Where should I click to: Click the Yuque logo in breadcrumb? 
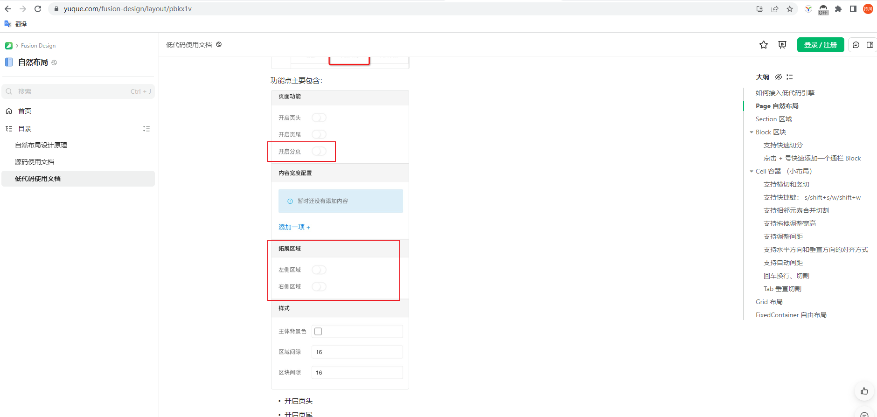(8, 46)
